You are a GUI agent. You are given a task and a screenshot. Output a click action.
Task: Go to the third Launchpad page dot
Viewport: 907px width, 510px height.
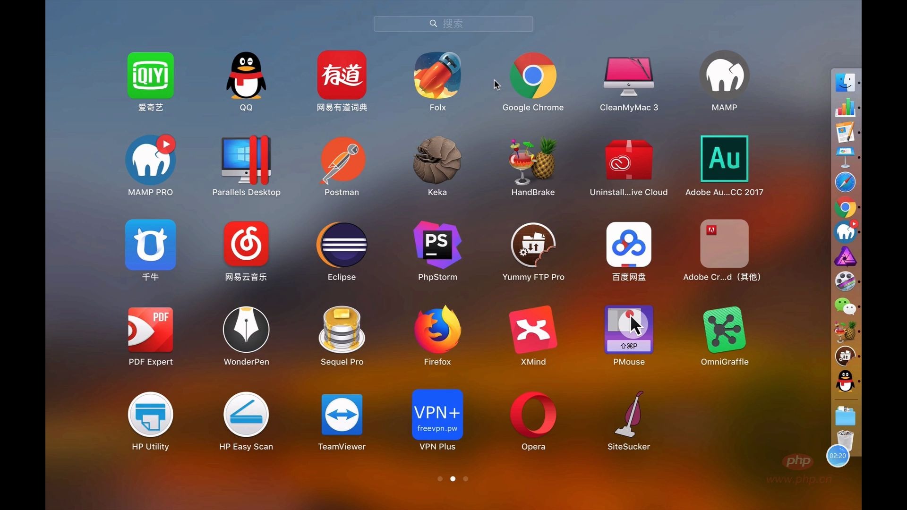466,479
